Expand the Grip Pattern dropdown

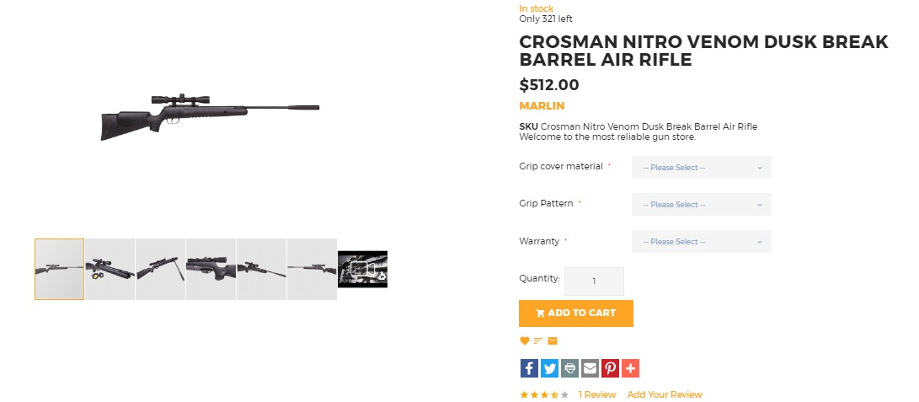pos(702,205)
